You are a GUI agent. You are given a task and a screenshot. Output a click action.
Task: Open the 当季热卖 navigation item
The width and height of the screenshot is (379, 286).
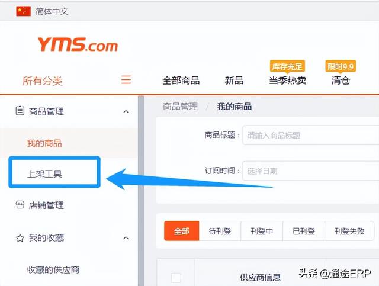[288, 81]
